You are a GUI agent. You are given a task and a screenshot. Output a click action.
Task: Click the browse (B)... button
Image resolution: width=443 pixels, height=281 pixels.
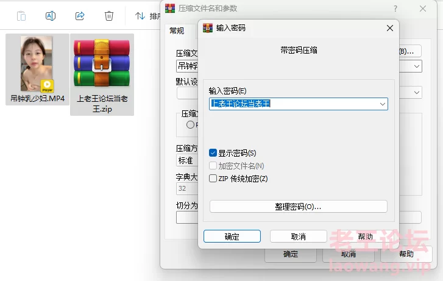pos(410,51)
